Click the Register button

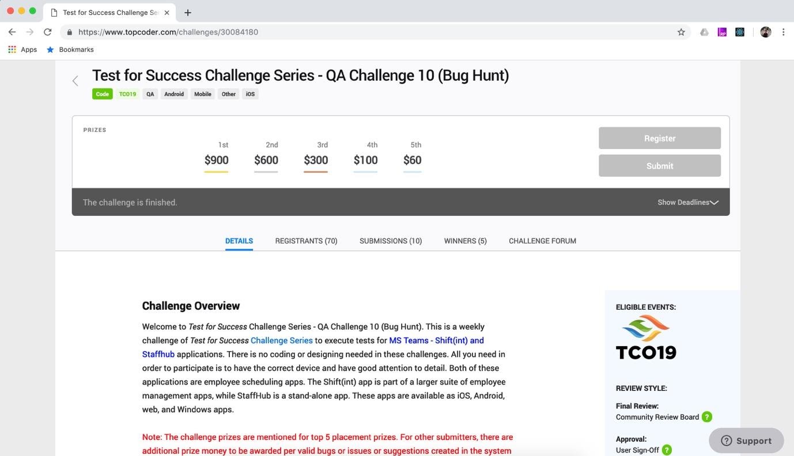(660, 138)
